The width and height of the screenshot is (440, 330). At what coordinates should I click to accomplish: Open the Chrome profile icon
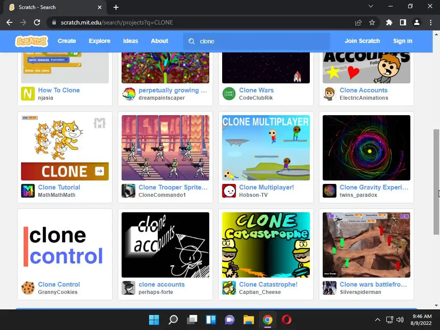(417, 22)
